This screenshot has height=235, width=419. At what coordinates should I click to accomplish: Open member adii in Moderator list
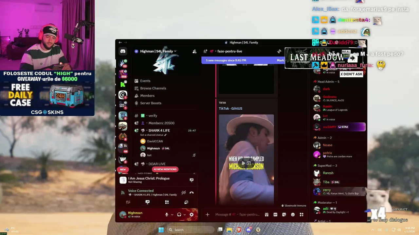point(339,210)
